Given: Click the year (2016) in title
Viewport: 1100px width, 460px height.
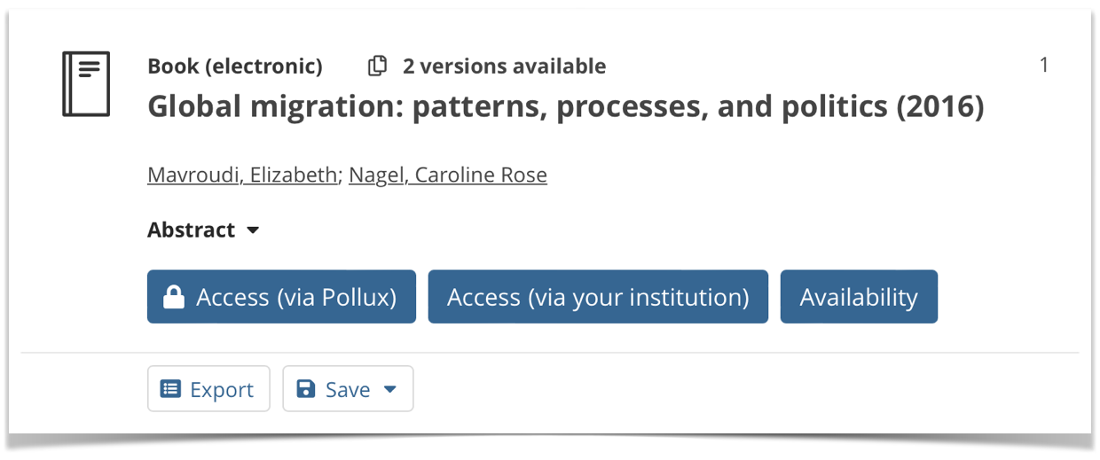Looking at the screenshot, I should click(940, 106).
